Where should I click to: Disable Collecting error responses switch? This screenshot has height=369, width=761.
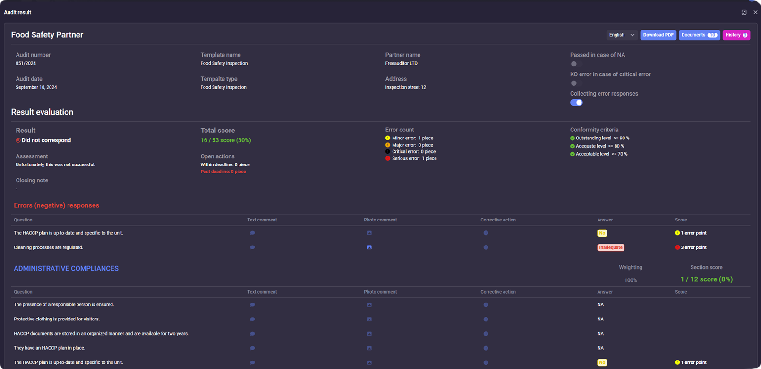(576, 103)
